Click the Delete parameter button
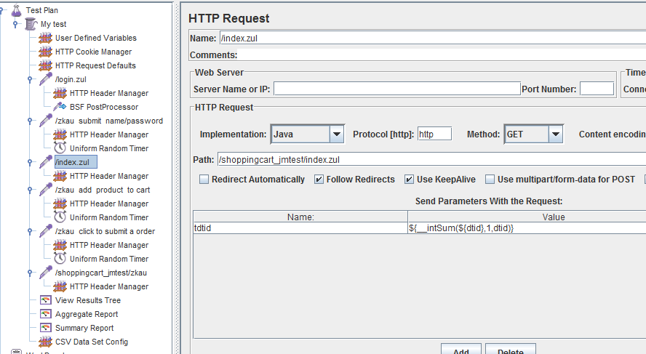646x354 pixels. point(511,349)
